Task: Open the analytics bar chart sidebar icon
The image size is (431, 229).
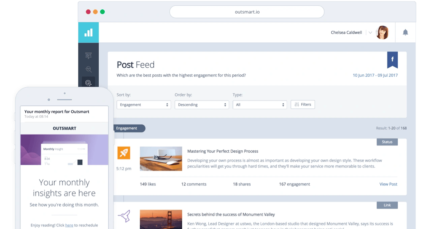Action: (88, 32)
